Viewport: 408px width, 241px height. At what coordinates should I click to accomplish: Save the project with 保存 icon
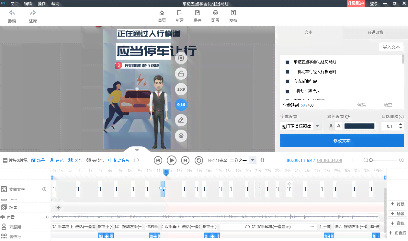pos(198,13)
